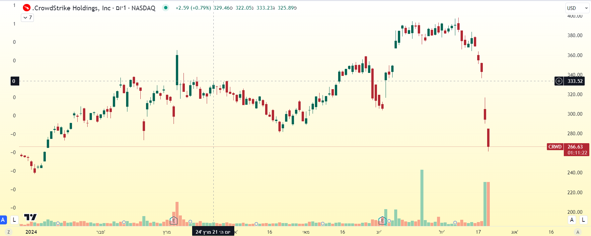The width and height of the screenshot is (591, 236).
Task: Open the USD currency dropdown
Action: (x=577, y=8)
